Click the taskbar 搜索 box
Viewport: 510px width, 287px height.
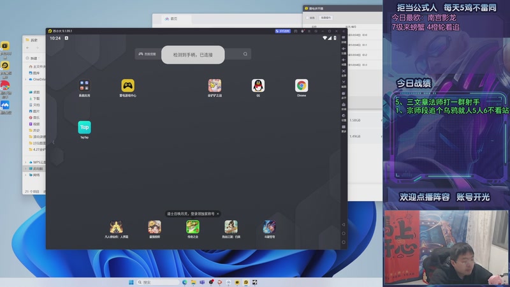pos(158,282)
